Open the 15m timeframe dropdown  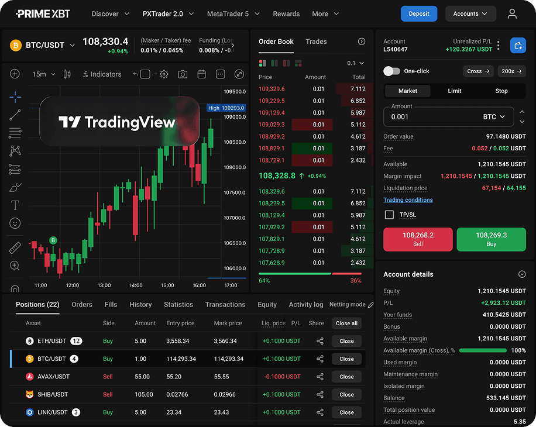pyautogui.click(x=44, y=74)
